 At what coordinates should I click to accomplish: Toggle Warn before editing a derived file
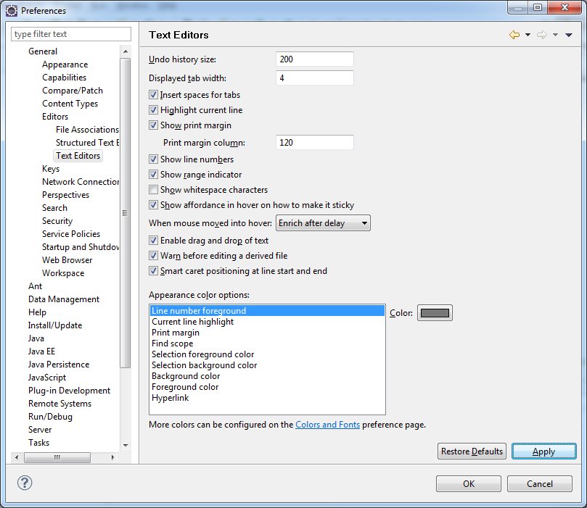tap(153, 256)
